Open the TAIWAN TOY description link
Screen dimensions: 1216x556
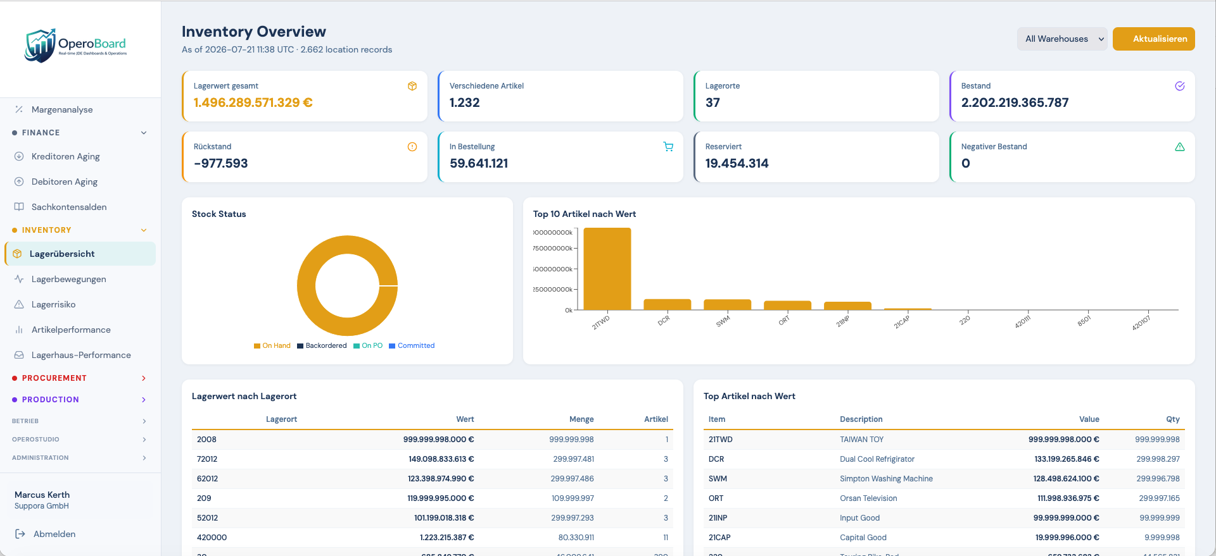pyautogui.click(x=861, y=440)
